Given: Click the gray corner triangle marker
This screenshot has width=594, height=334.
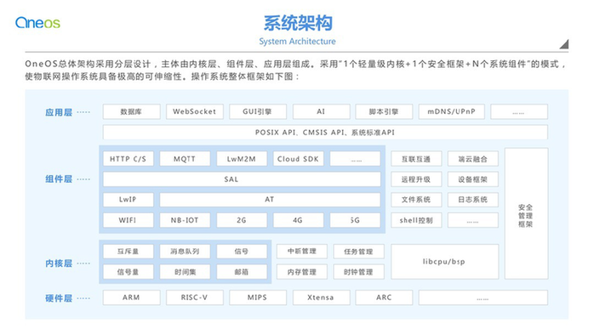Looking at the screenshot, I should point(564,44).
